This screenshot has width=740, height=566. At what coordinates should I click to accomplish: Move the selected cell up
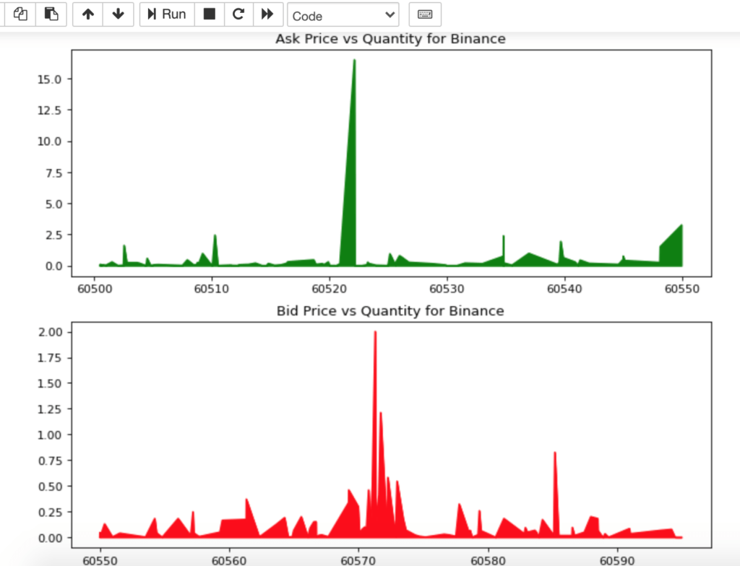87,14
